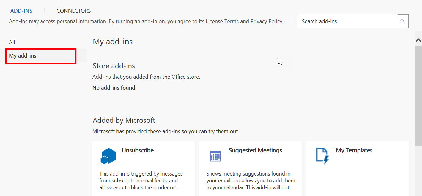Click the Suggested Meetings description text
The image size is (422, 196).
(x=251, y=181)
